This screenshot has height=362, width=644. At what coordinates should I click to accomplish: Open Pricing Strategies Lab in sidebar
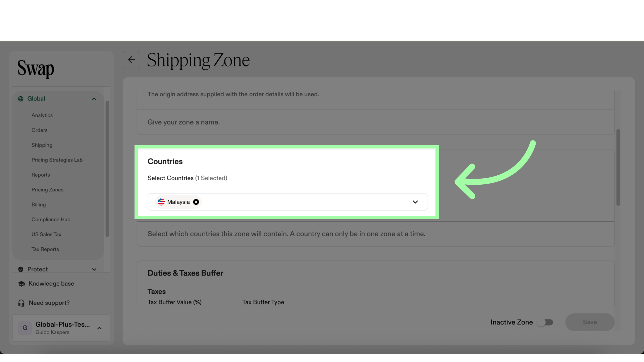pyautogui.click(x=57, y=160)
